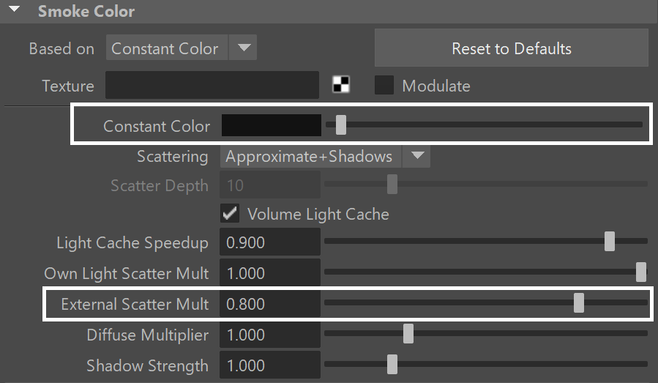Open the Based on dropdown arrow

click(244, 48)
